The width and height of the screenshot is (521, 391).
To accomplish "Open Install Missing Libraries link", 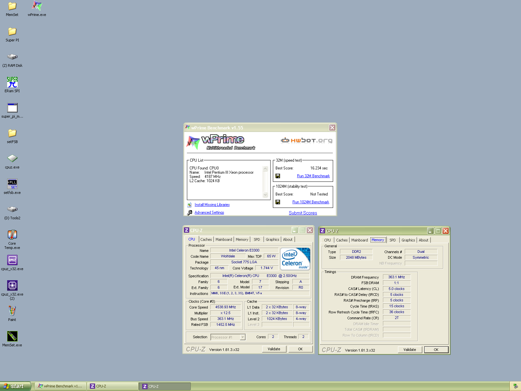I will [x=212, y=205].
